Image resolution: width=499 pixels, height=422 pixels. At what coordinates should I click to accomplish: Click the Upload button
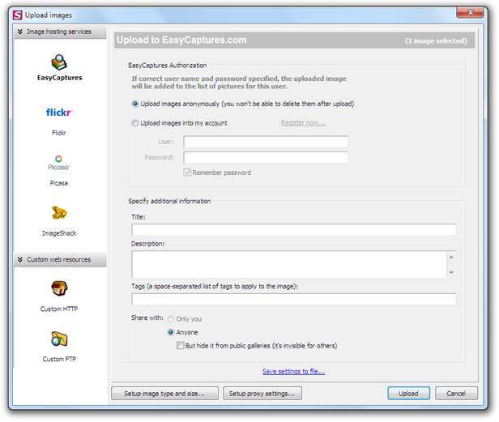408,394
